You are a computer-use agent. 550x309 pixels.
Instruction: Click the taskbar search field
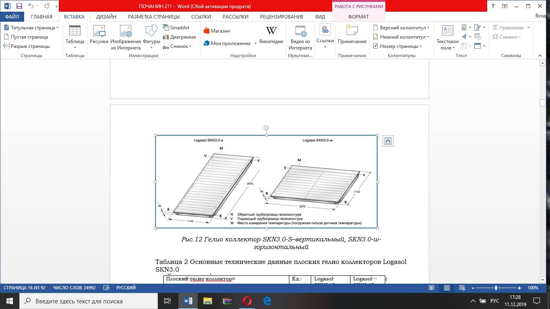pyautogui.click(x=89, y=301)
